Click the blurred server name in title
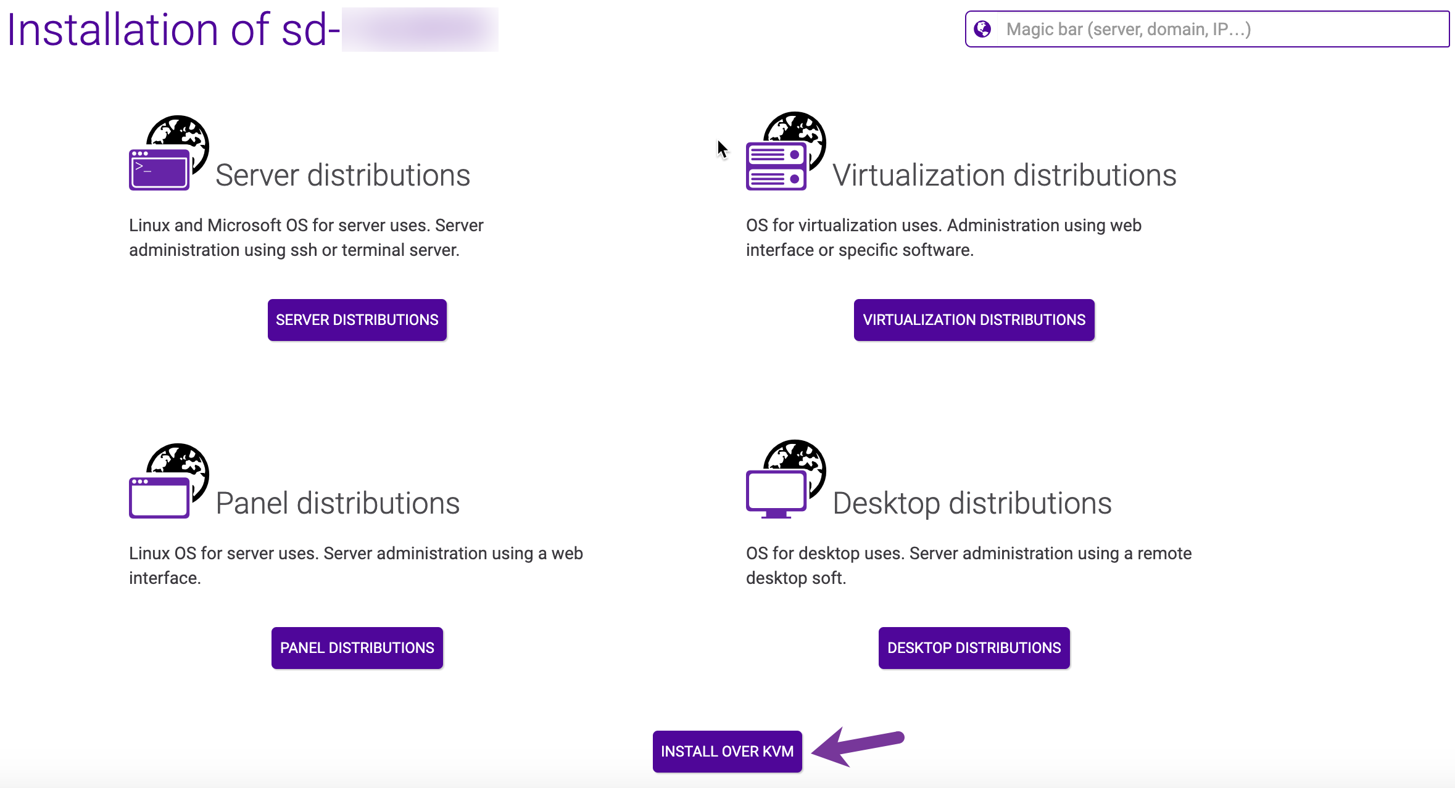 pos(420,30)
